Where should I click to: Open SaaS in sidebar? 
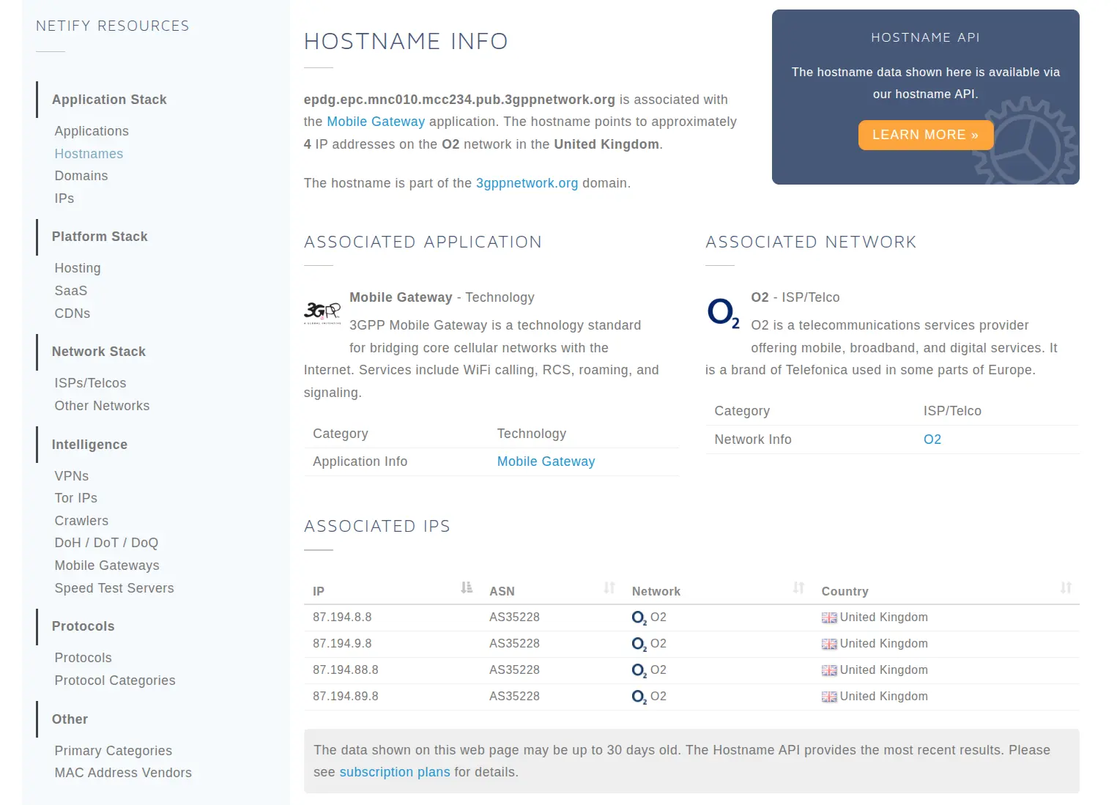pyautogui.click(x=71, y=291)
